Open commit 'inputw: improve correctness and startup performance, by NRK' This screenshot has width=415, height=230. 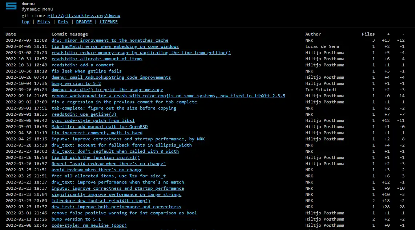click(128, 139)
